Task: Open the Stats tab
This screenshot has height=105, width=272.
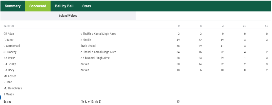Action: (x=87, y=6)
